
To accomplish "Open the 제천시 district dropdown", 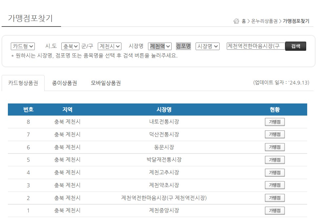I will pos(110,46).
